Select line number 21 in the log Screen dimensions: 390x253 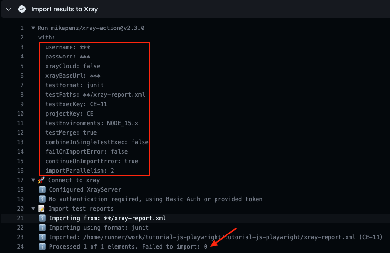21,218
